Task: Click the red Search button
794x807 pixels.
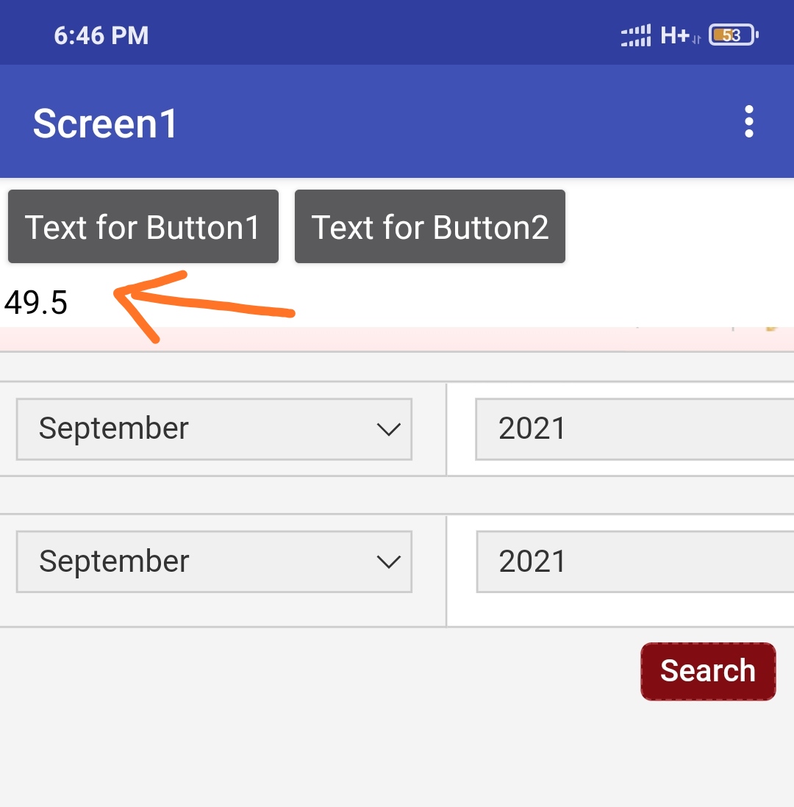Action: (x=708, y=671)
